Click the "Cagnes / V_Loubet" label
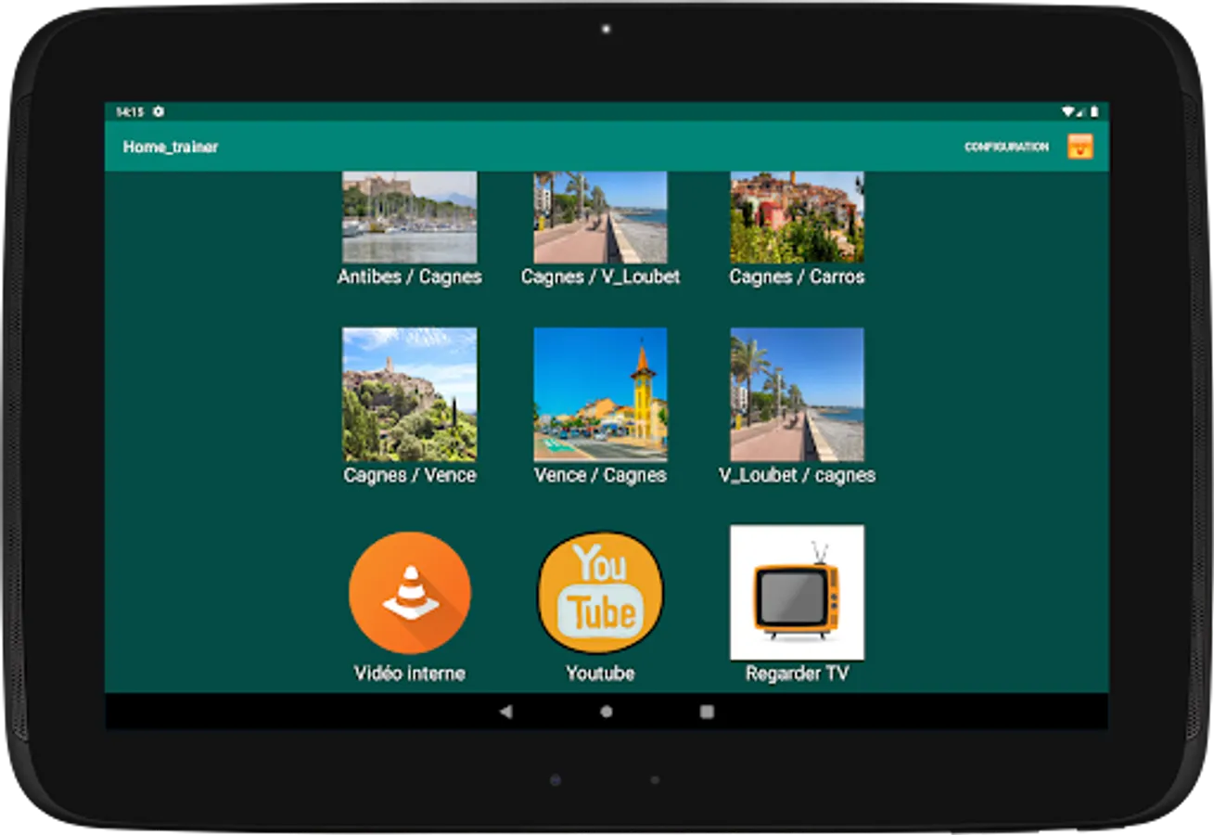This screenshot has width=1214, height=835. click(x=601, y=276)
